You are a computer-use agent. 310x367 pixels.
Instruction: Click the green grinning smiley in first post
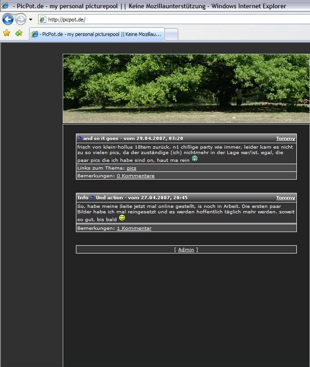(195, 159)
